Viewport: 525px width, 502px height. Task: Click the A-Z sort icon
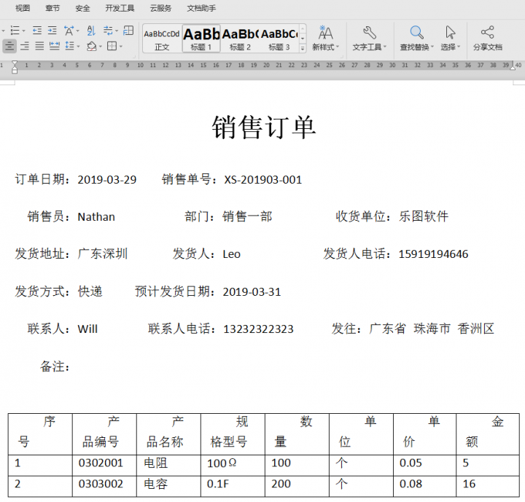point(91,31)
